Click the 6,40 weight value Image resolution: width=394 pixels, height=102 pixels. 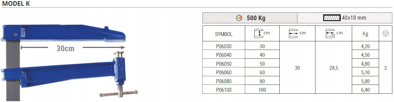(365, 90)
